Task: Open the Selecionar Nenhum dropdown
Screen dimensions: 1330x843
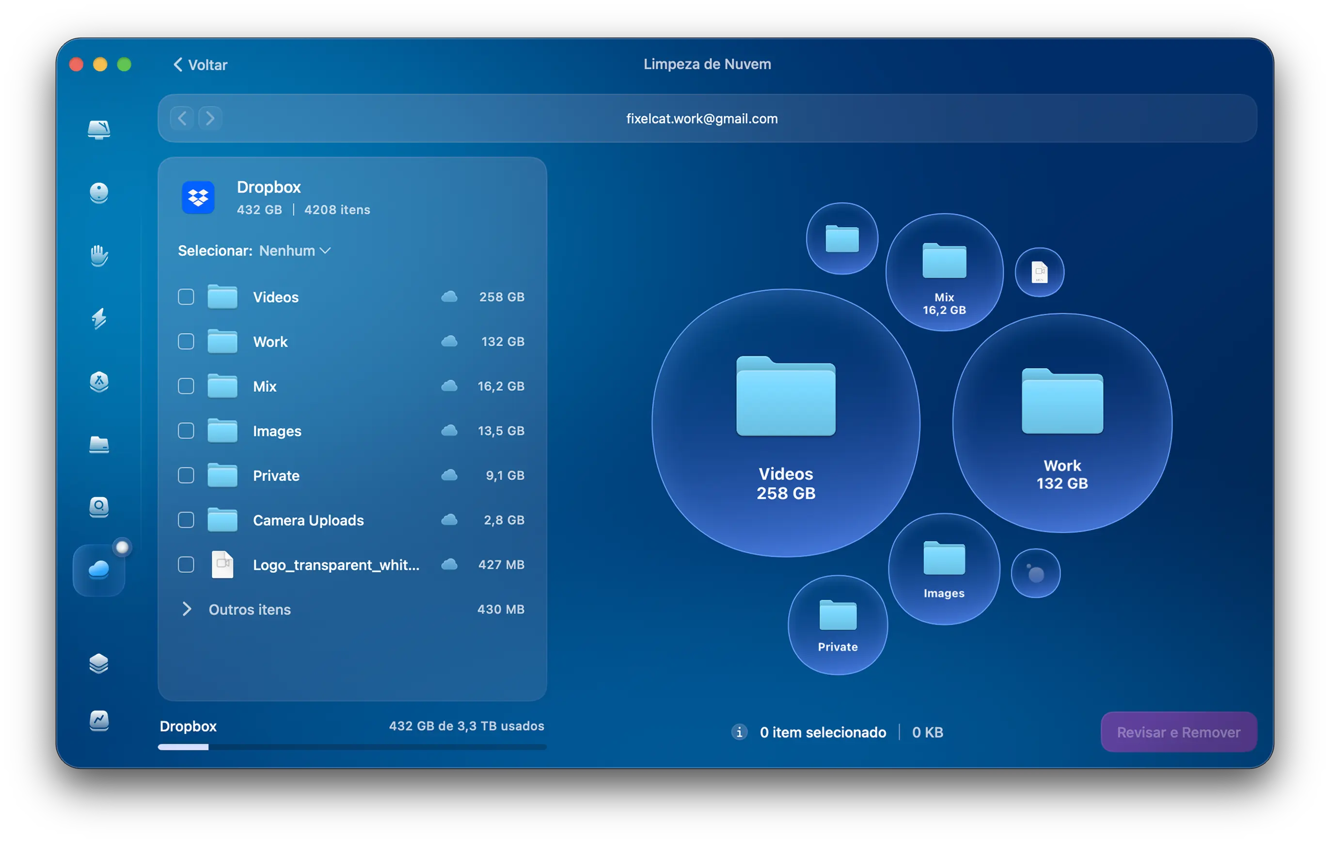Action: click(x=295, y=250)
